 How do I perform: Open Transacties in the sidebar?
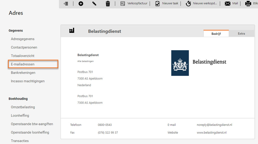(20, 141)
